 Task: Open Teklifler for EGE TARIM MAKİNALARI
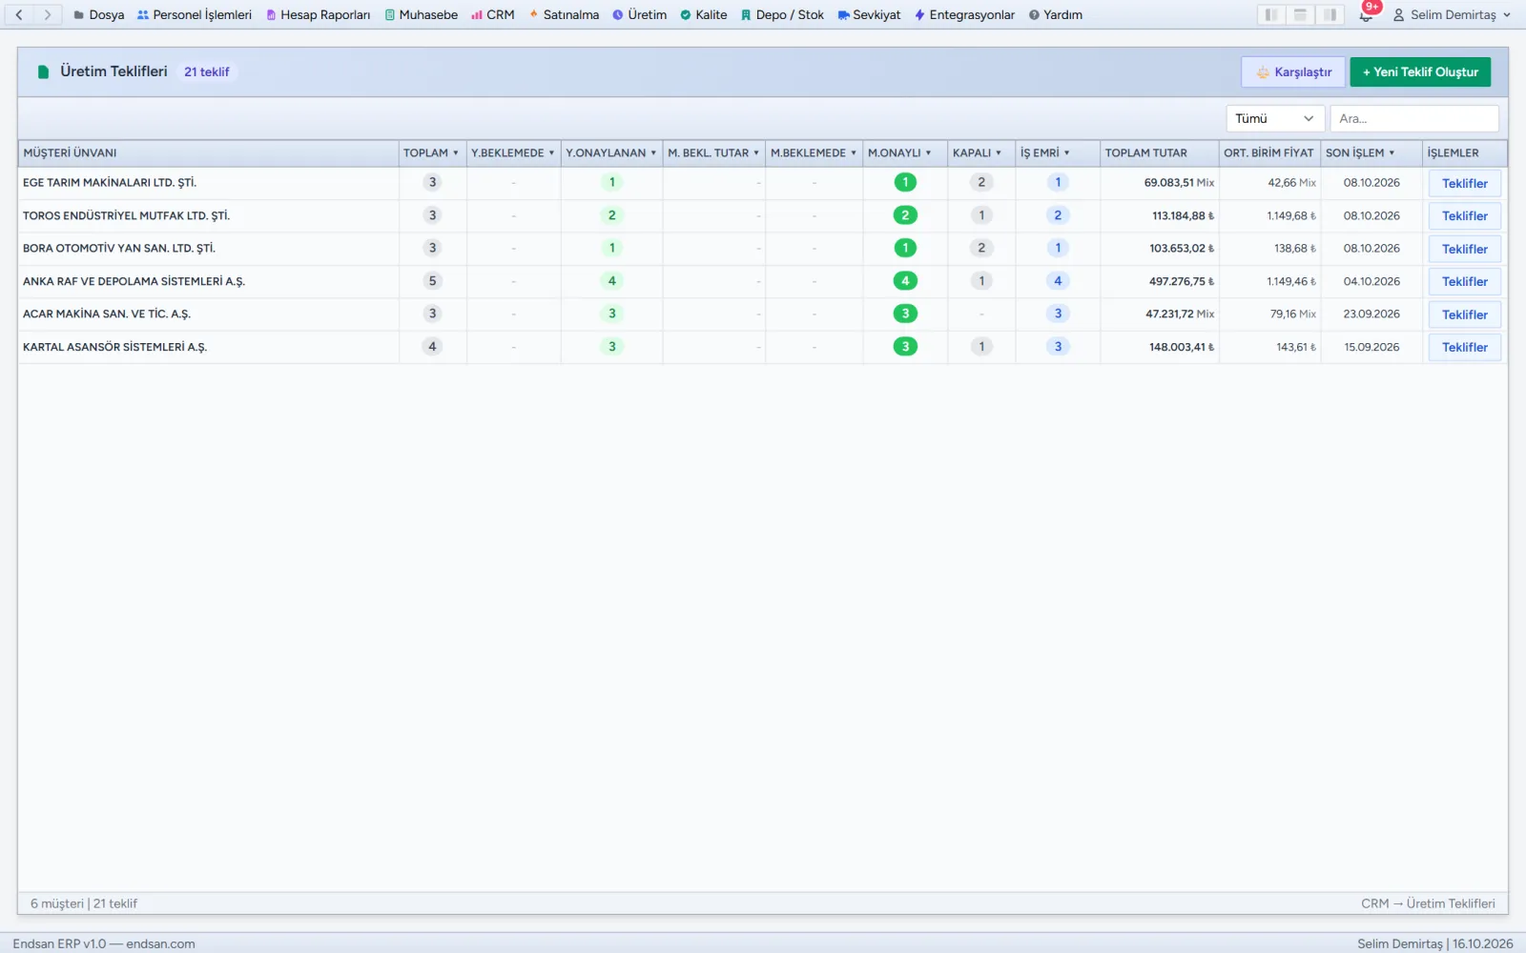pos(1465,183)
